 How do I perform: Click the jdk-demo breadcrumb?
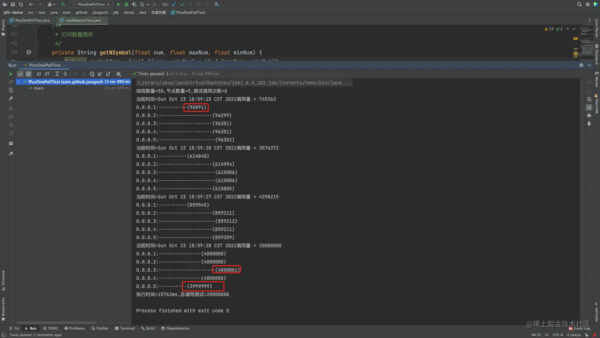[13, 12]
